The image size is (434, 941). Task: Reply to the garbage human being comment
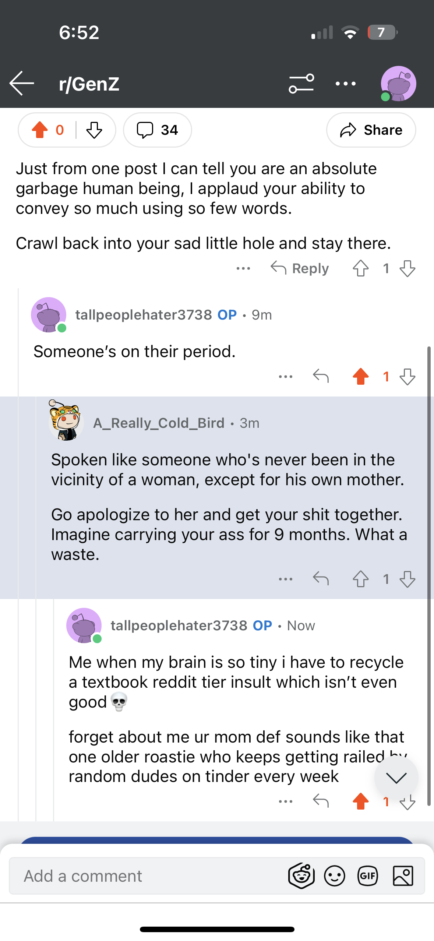coord(300,268)
